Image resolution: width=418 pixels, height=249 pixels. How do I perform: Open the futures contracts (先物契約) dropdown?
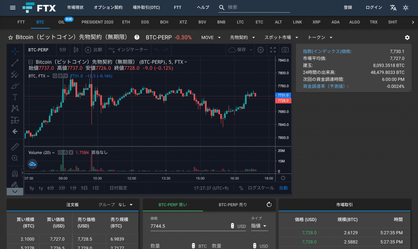coord(242,38)
